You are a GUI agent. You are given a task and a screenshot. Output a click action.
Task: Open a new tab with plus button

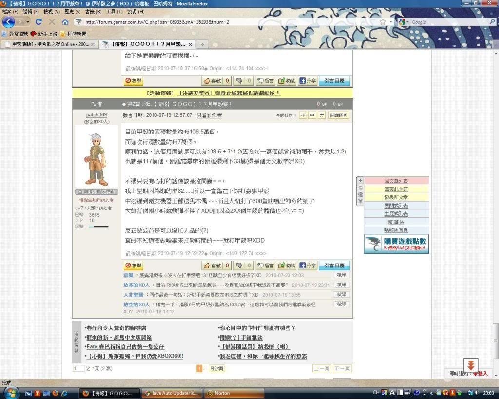pos(202,44)
